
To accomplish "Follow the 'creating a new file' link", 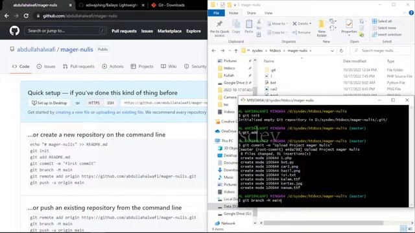I will coord(73,112).
